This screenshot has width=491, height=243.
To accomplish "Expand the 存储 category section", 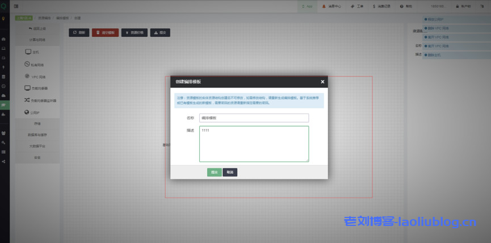I will point(37,123).
